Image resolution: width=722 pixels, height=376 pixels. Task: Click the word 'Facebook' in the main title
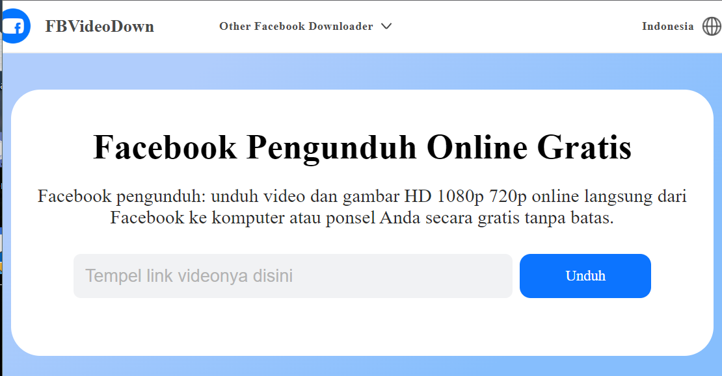(165, 147)
